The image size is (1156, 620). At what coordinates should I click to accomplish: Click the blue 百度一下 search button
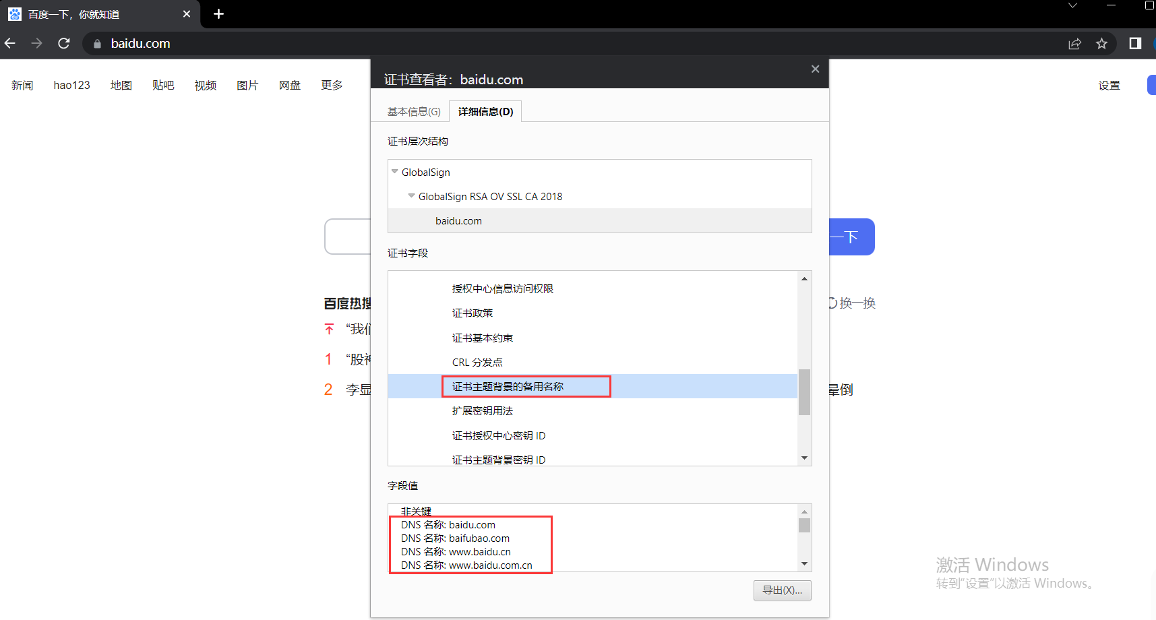pos(852,237)
